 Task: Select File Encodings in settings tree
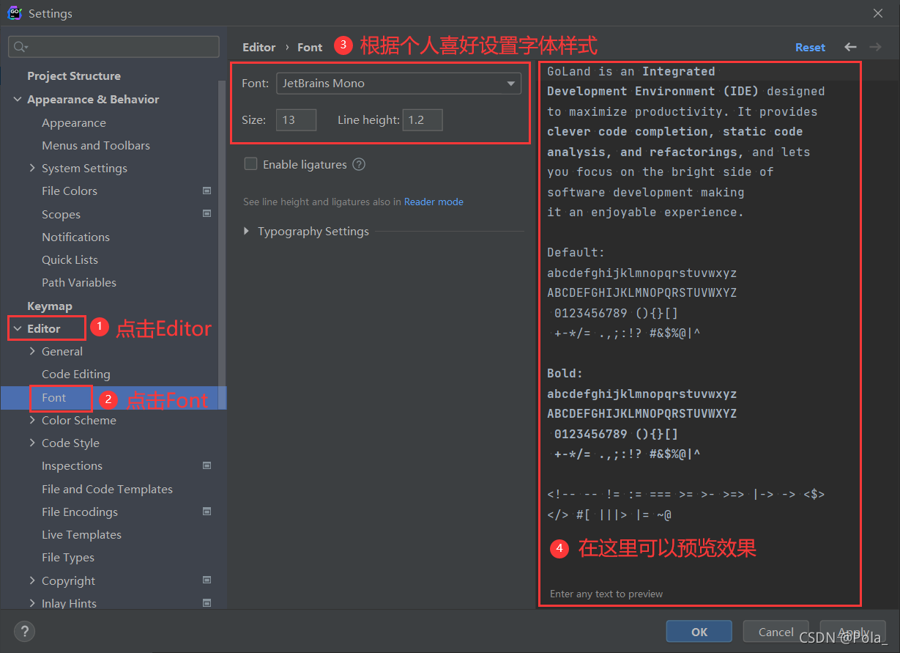pyautogui.click(x=80, y=512)
